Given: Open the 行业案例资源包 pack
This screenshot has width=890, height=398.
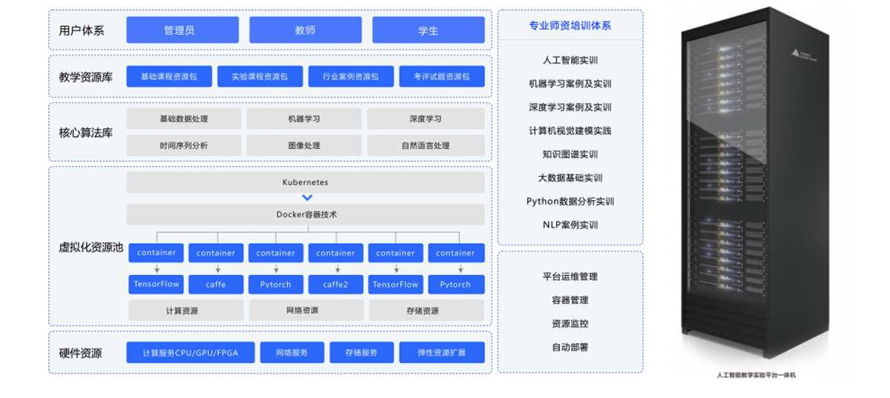Looking at the screenshot, I should pyautogui.click(x=350, y=76).
